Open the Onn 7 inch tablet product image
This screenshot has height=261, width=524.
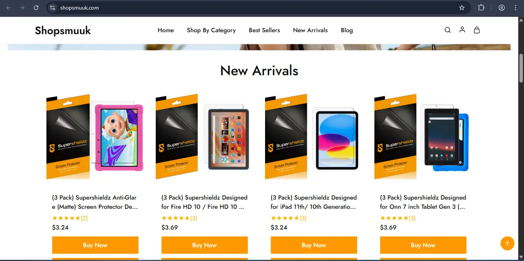[x=423, y=137]
